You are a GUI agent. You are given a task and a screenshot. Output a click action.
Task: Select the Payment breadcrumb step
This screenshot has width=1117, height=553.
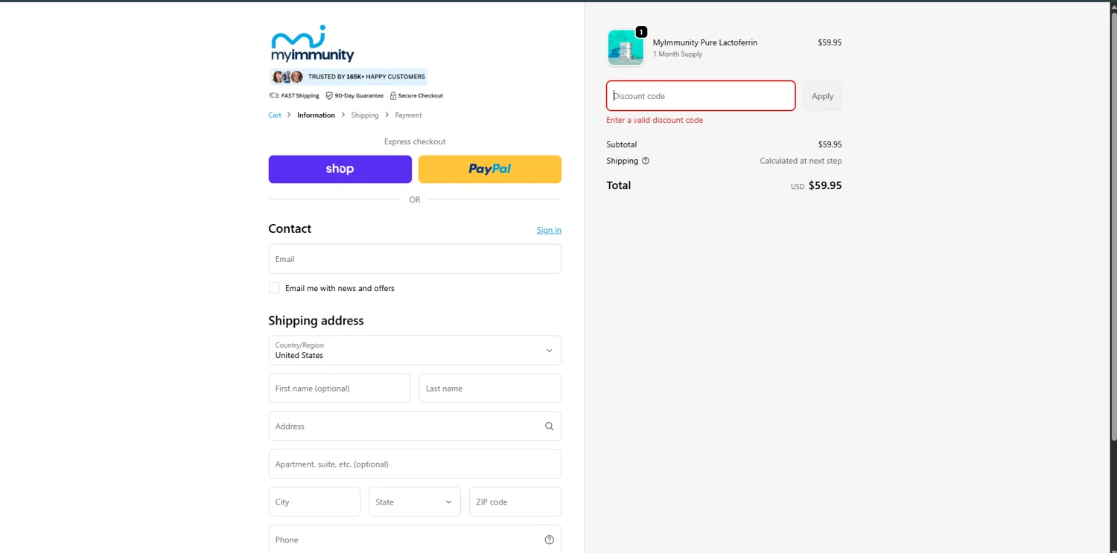408,115
